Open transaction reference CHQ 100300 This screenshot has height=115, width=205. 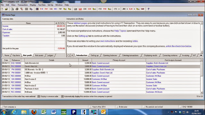tap(16, 63)
